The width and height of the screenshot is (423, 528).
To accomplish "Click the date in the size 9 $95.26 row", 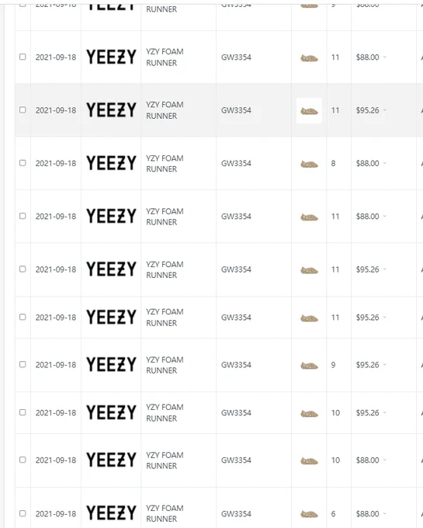I will (x=56, y=365).
